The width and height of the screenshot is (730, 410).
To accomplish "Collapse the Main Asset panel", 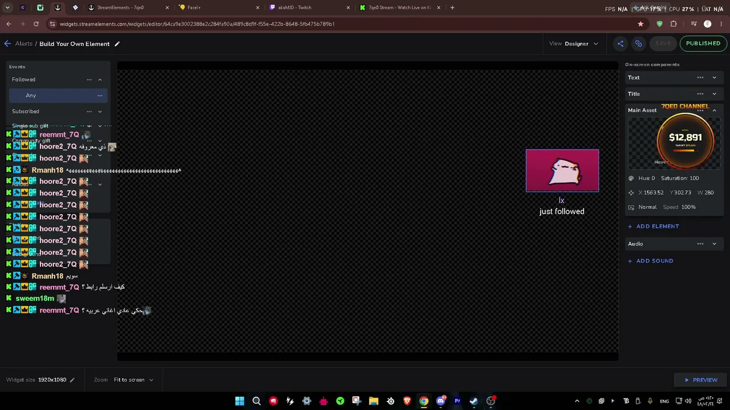I will click(714, 110).
